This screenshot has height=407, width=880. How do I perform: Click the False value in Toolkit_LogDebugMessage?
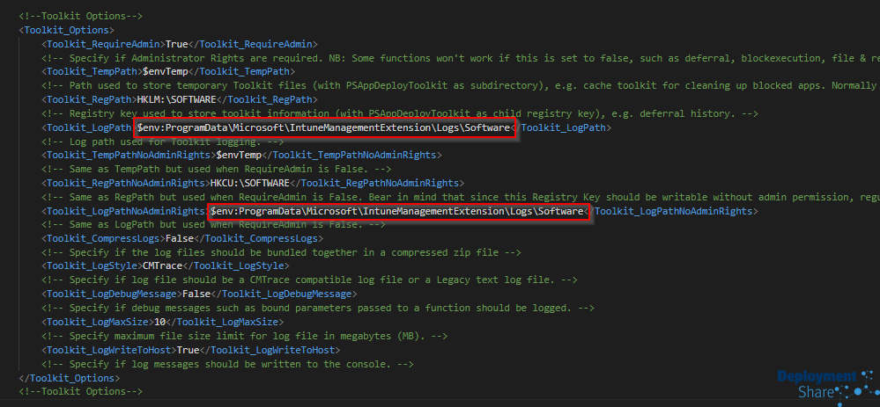pyautogui.click(x=196, y=294)
